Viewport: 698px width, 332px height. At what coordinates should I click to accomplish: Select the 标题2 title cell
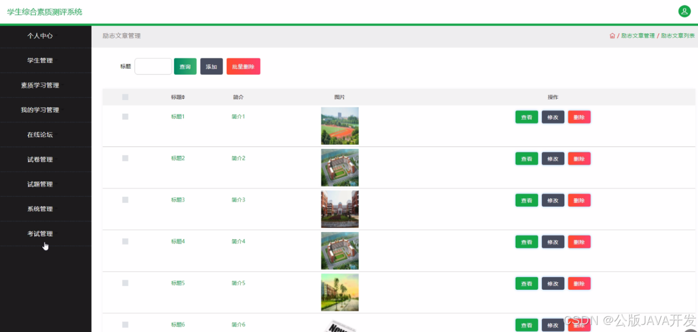(x=178, y=158)
